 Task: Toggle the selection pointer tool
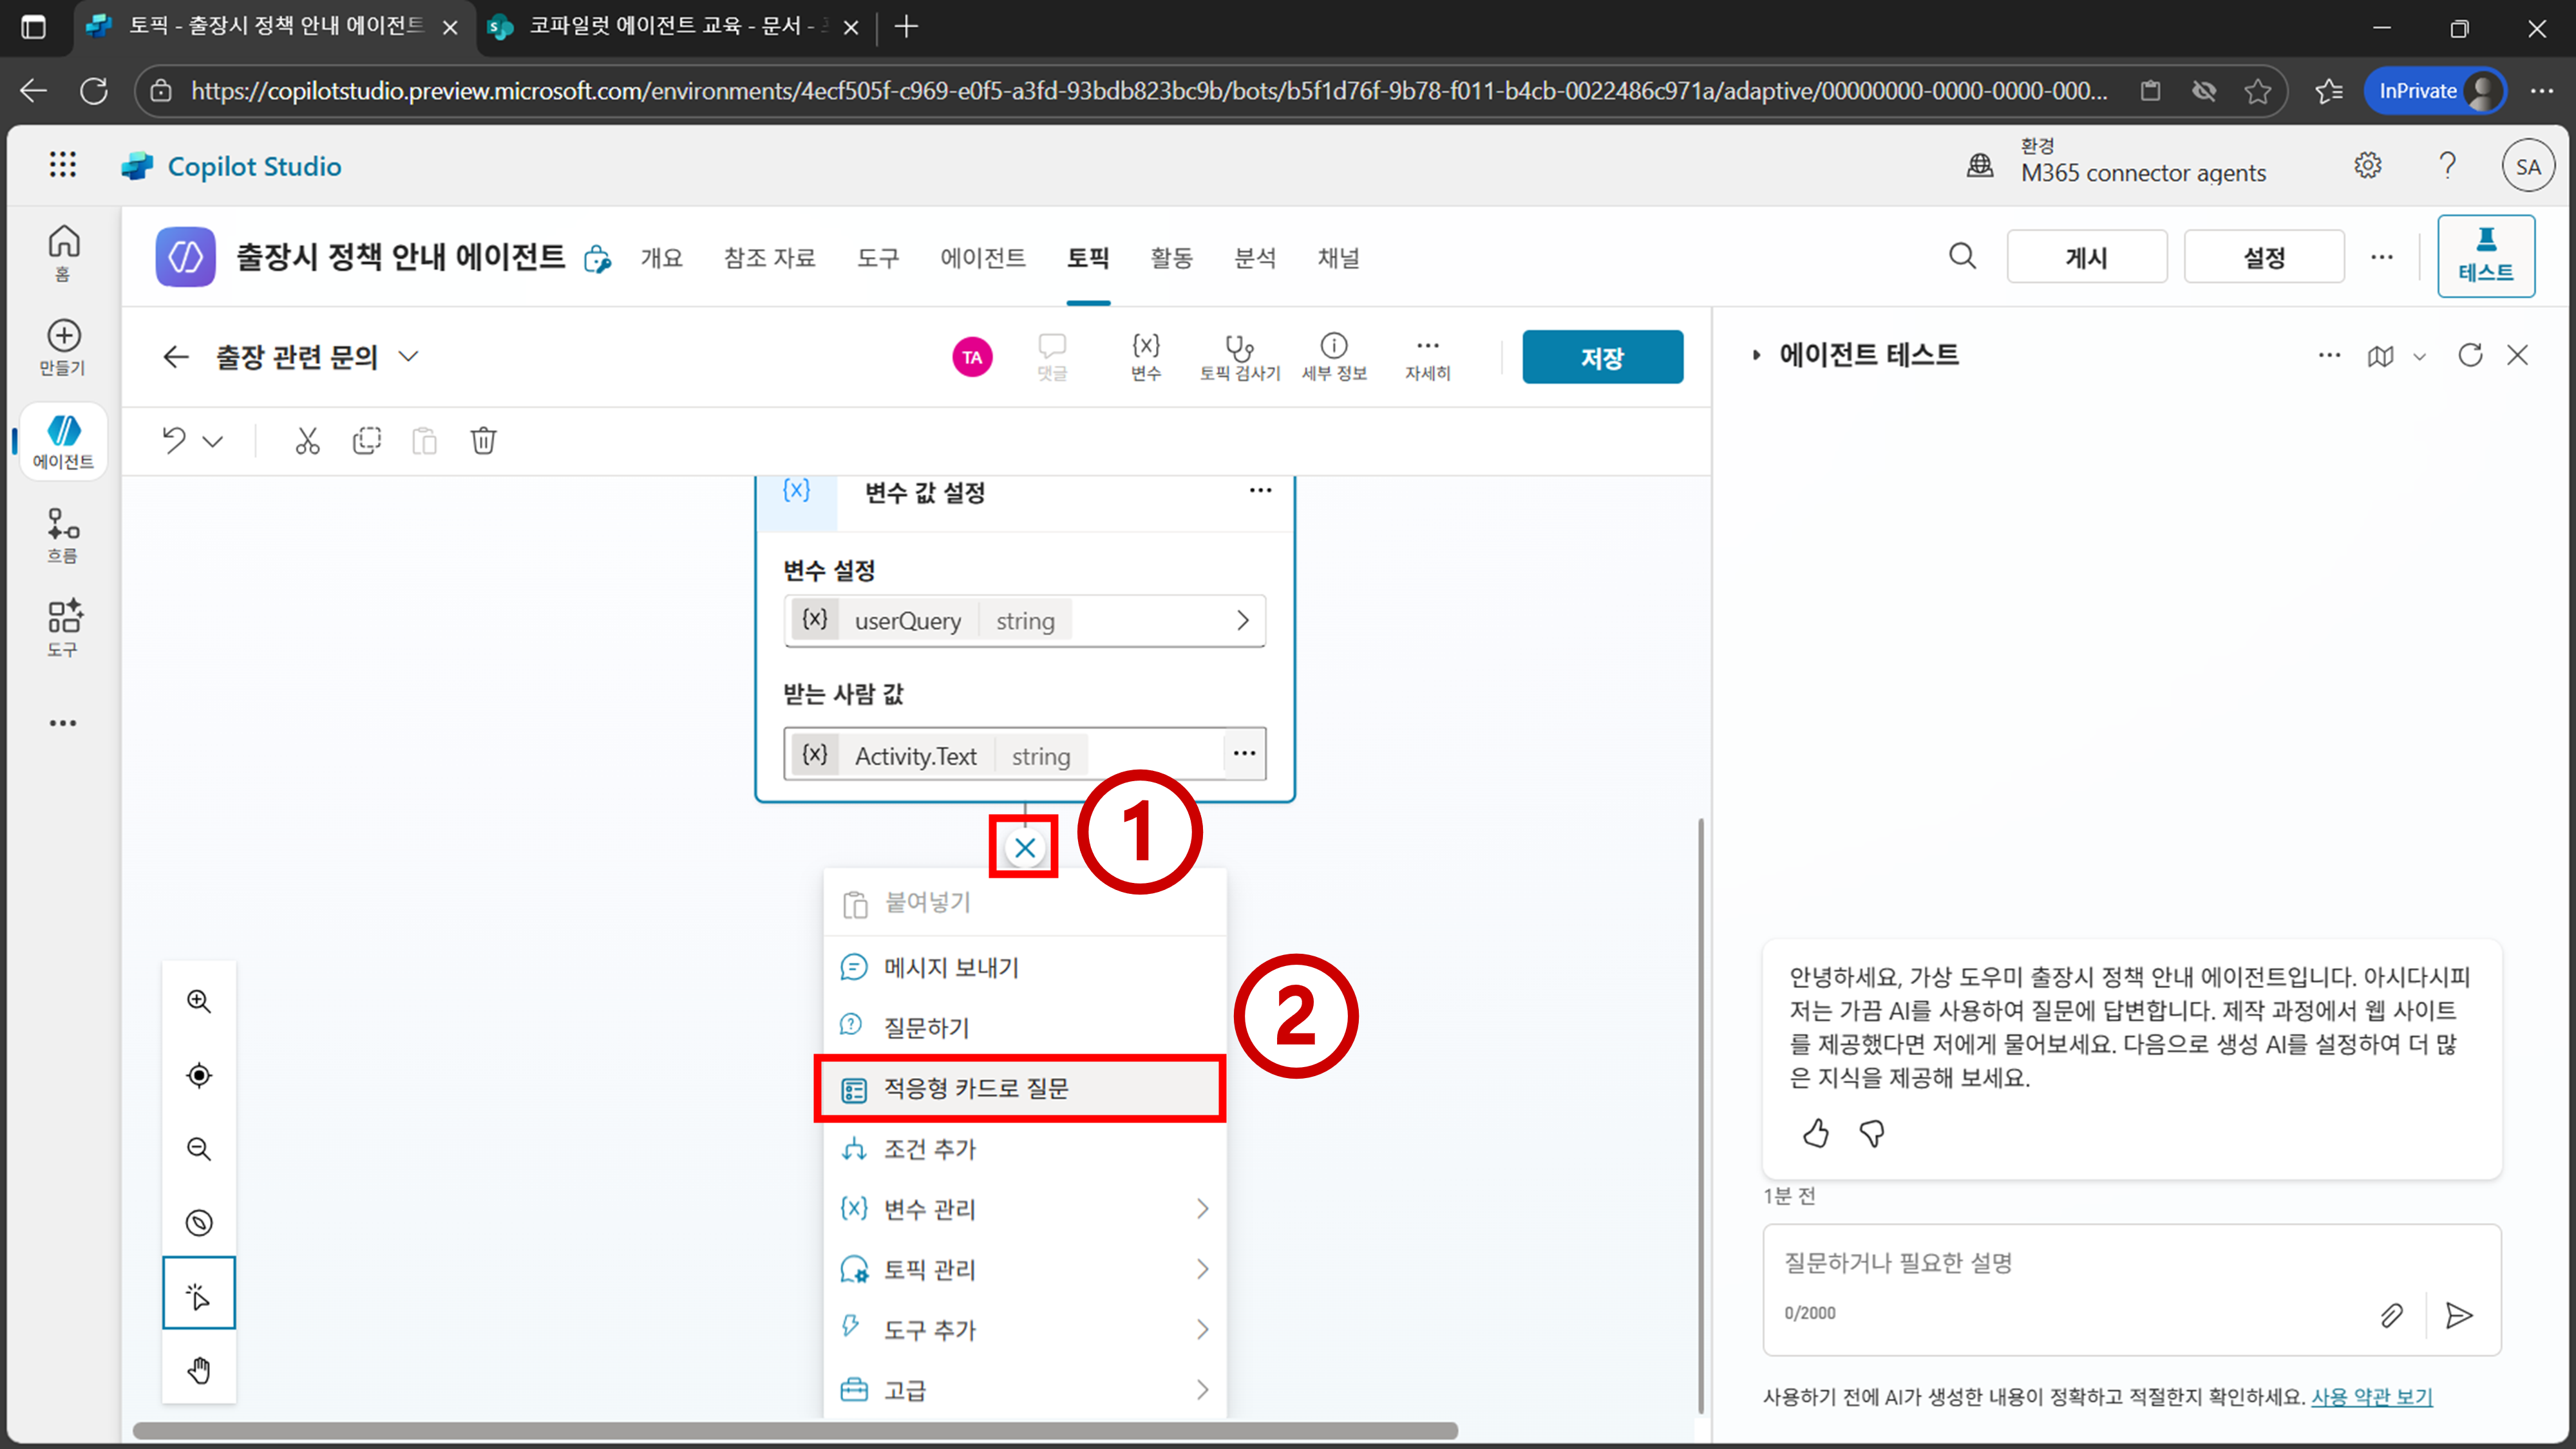pos(199,1295)
